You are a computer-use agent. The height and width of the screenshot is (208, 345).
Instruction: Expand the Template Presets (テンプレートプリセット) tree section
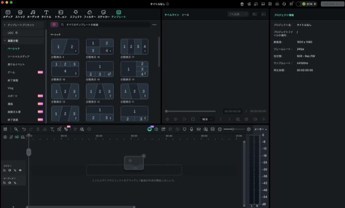tap(5, 25)
